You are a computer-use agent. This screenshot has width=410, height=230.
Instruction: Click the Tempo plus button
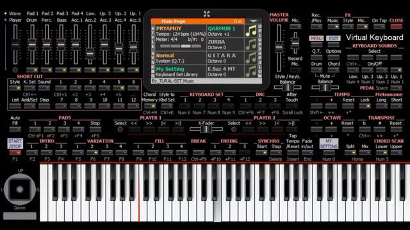[x=331, y=106]
